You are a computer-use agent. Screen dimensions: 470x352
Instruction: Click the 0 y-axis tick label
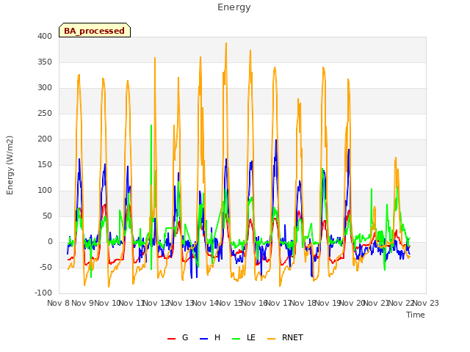pos(50,242)
